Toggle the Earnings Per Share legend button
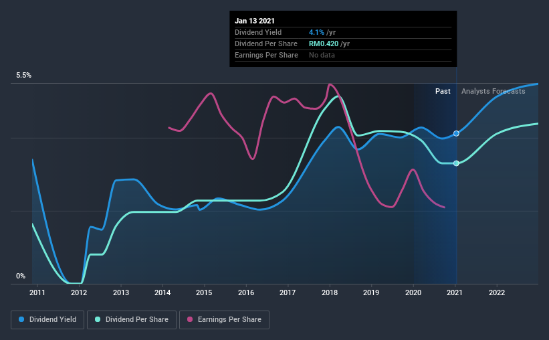This screenshot has width=549, height=340. (224, 320)
